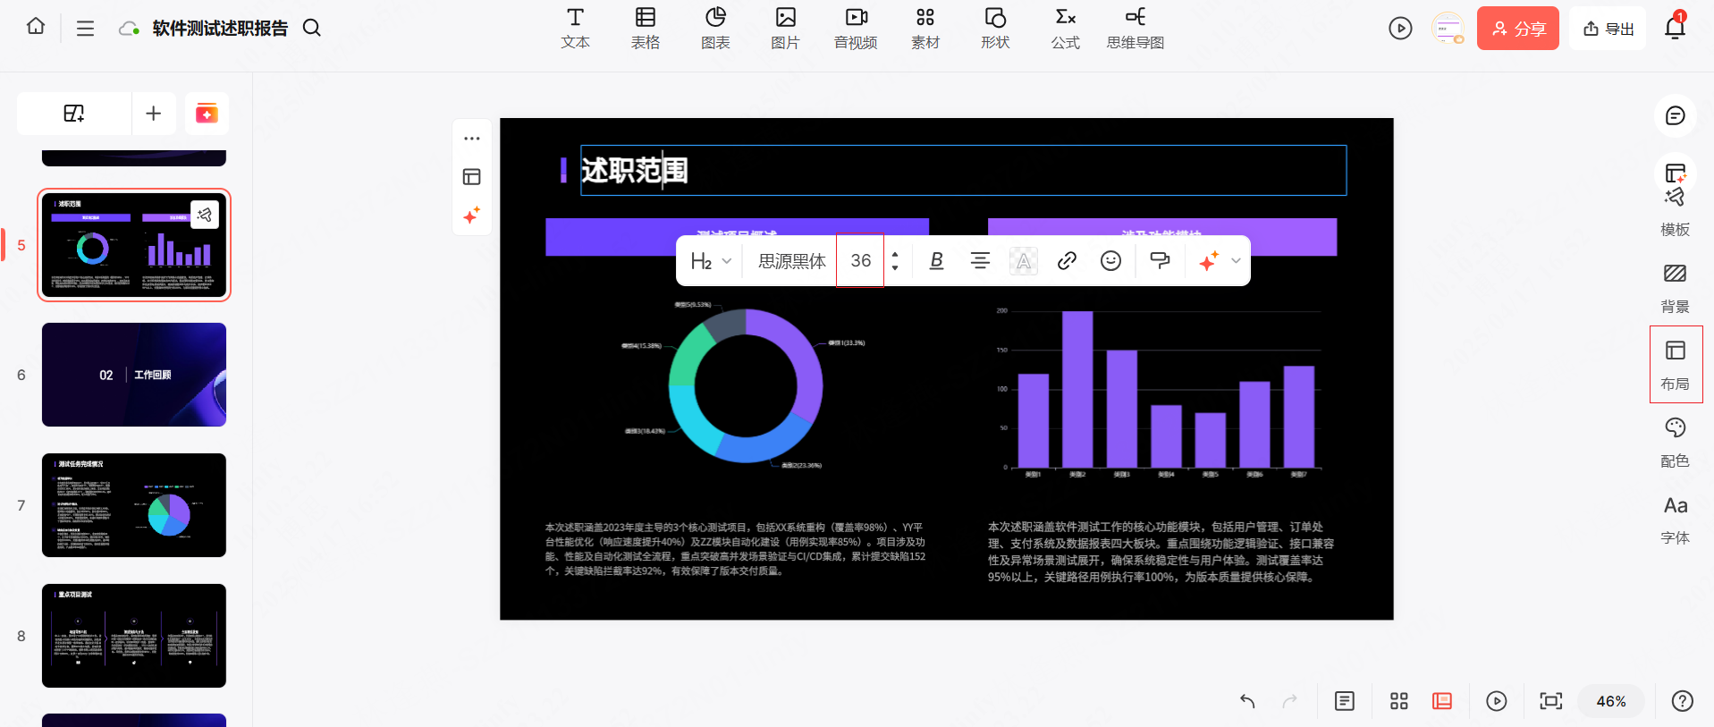1714x727 pixels.
Task: Insert audio or video (音视频)
Action: click(856, 29)
